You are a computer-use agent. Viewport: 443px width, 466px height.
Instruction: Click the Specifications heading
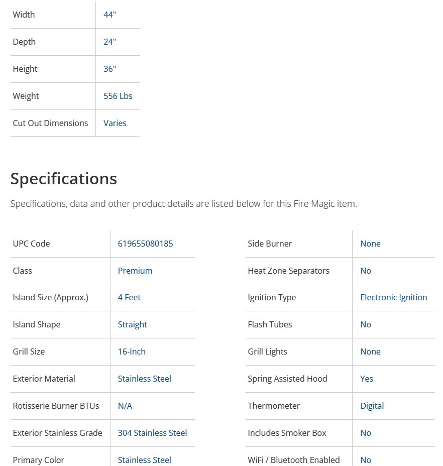pyautogui.click(x=64, y=179)
